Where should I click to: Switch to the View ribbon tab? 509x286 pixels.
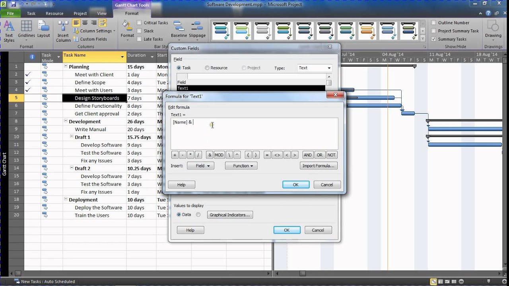coord(102,13)
